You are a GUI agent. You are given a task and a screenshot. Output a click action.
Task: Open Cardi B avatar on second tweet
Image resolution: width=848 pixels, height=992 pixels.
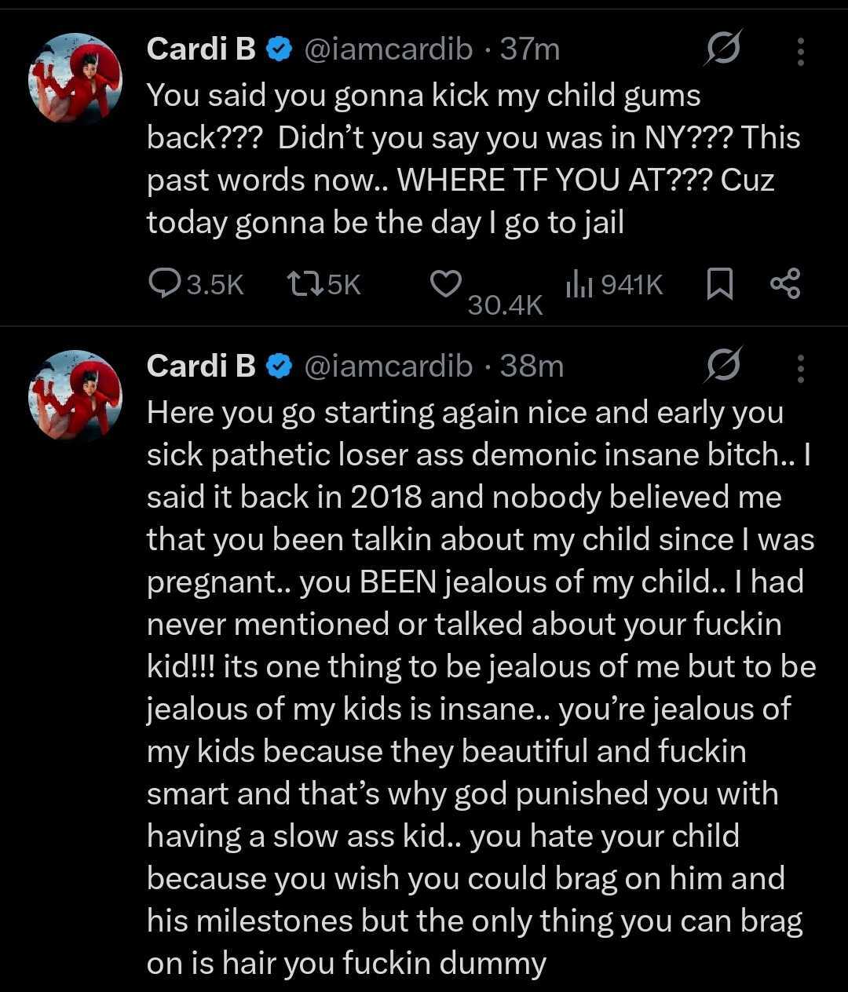coord(76,396)
